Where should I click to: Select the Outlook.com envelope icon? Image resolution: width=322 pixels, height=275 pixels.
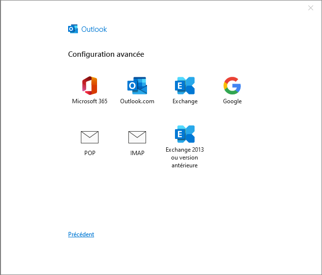click(x=137, y=86)
